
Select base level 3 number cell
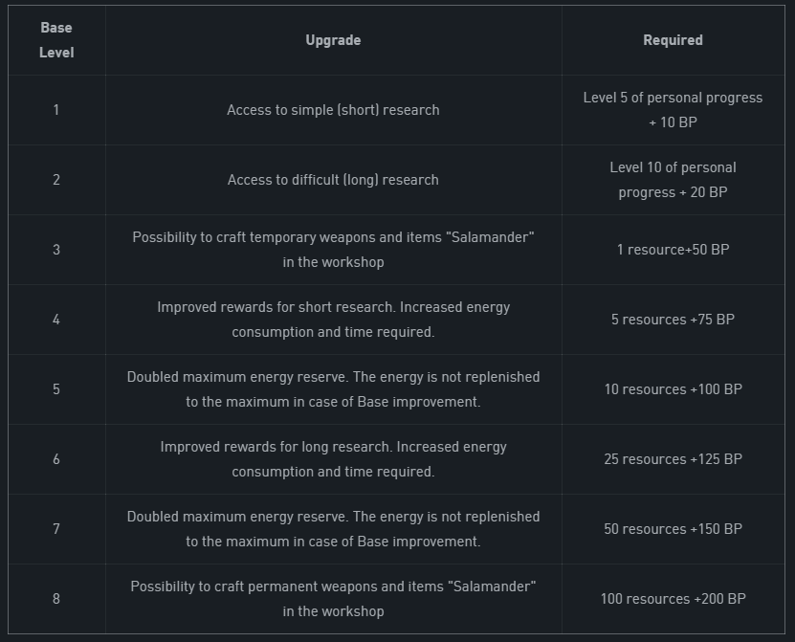click(56, 250)
